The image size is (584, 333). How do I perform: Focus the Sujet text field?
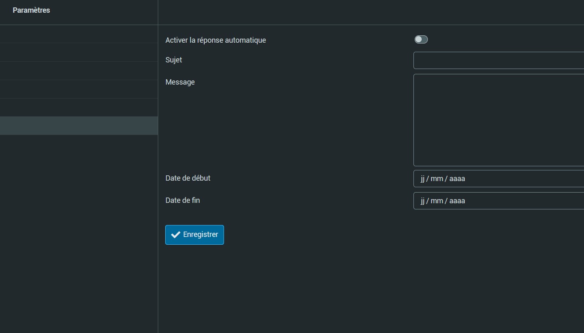tap(498, 60)
